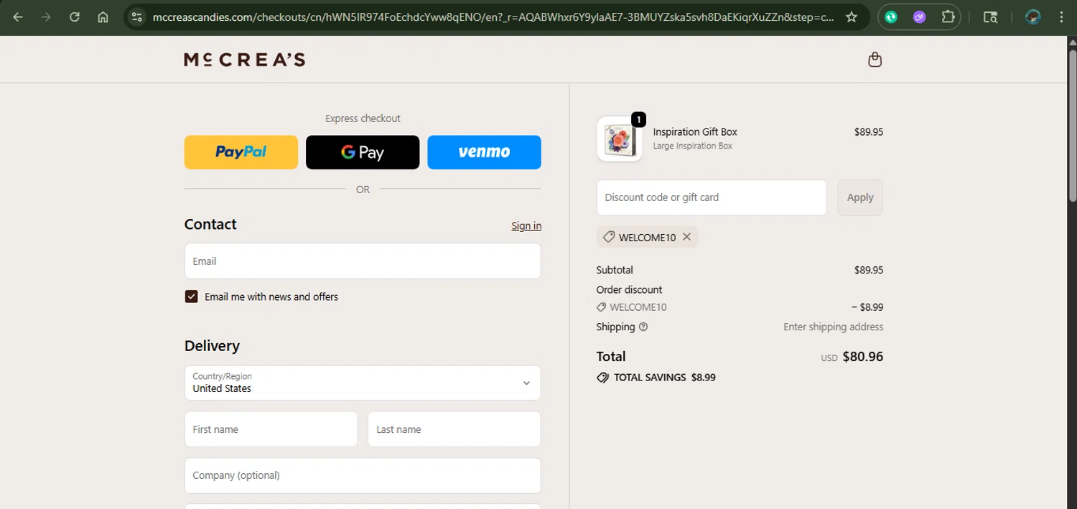Click the '$80.96' total amount

(x=863, y=357)
